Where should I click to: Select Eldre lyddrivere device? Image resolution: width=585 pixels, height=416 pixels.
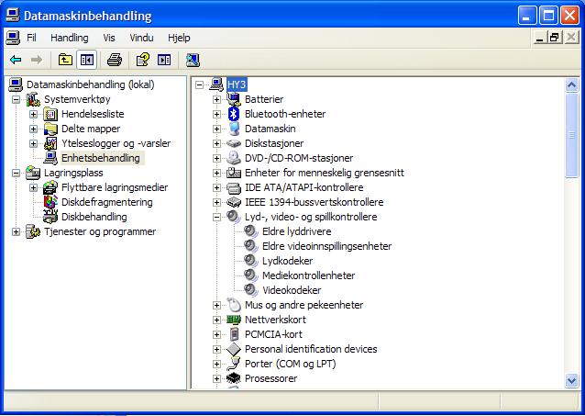pos(296,231)
